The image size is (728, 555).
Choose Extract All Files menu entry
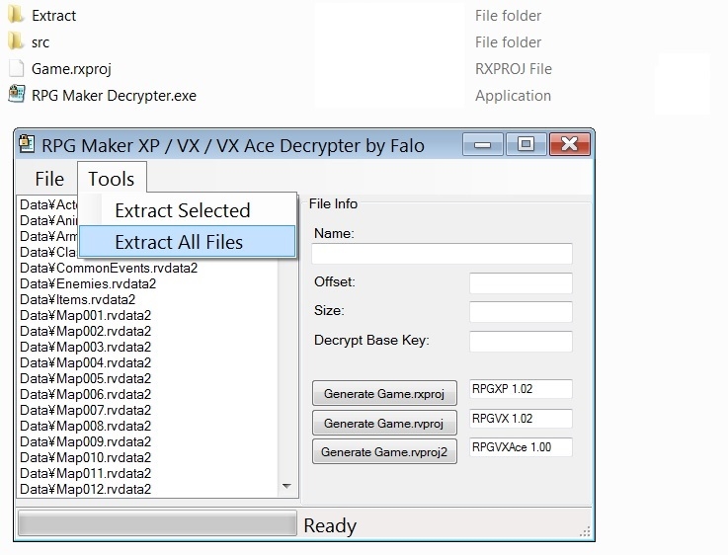(188, 241)
